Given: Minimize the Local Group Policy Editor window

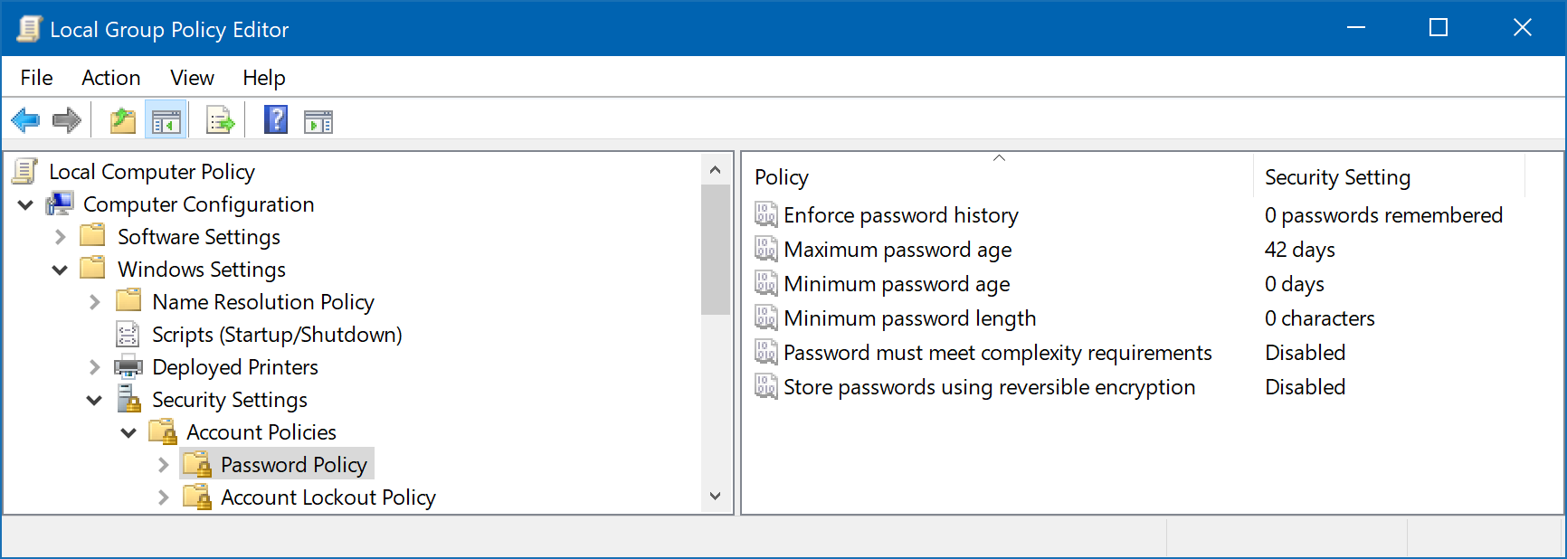Looking at the screenshot, I should click(1355, 28).
